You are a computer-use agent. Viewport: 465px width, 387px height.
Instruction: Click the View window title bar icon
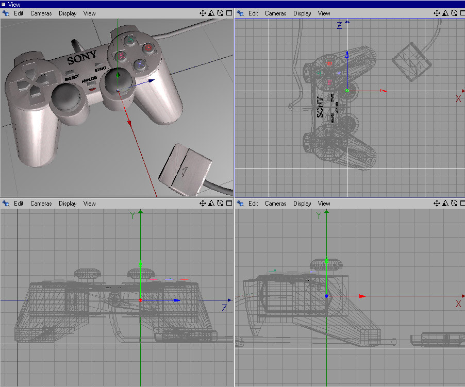4,5
